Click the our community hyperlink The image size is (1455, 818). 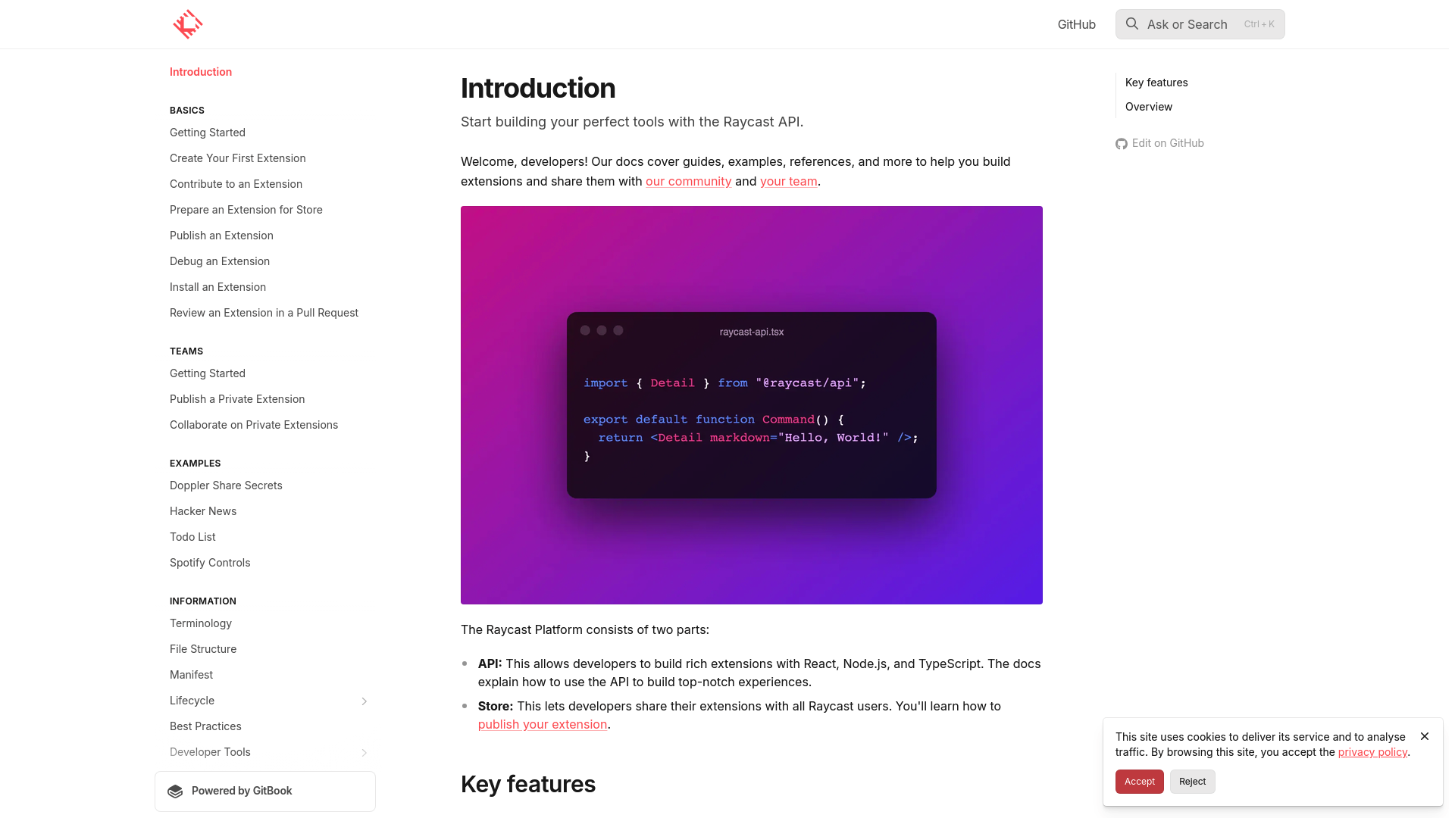point(689,181)
